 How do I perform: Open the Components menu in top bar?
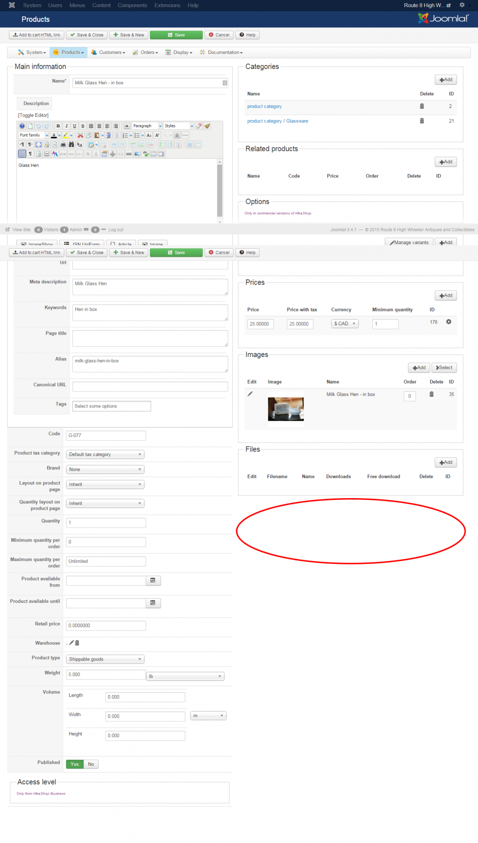(x=132, y=5)
